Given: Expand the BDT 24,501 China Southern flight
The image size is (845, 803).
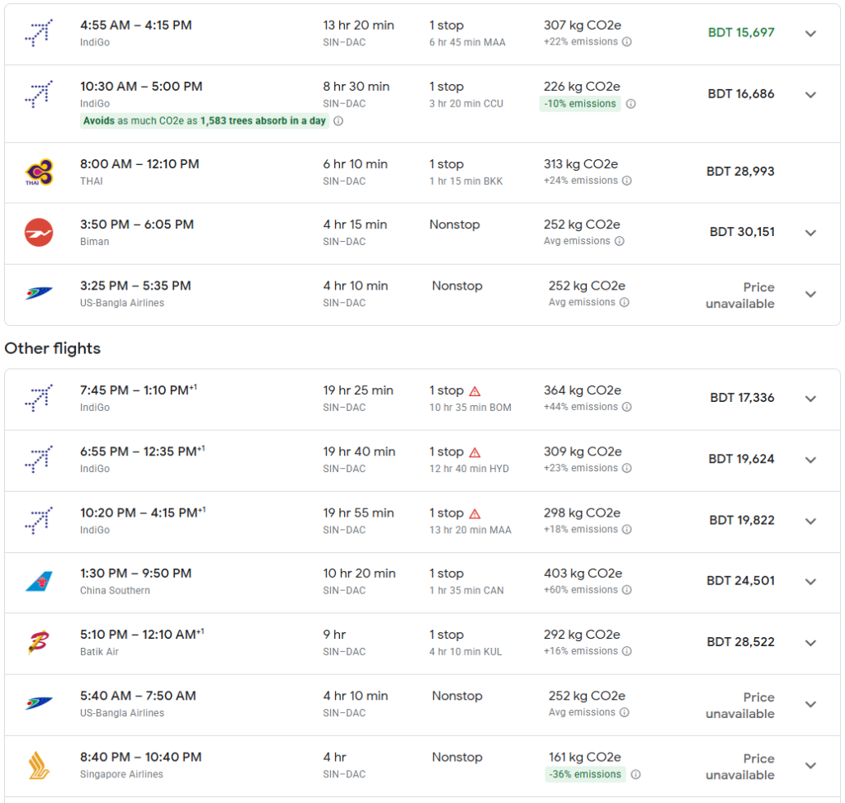Looking at the screenshot, I should (x=810, y=582).
